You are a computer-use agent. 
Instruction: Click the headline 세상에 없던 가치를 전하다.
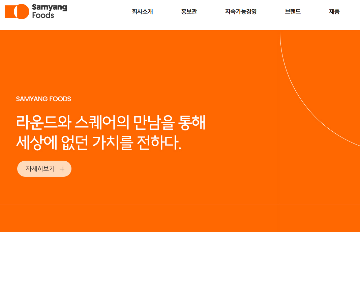(x=99, y=142)
